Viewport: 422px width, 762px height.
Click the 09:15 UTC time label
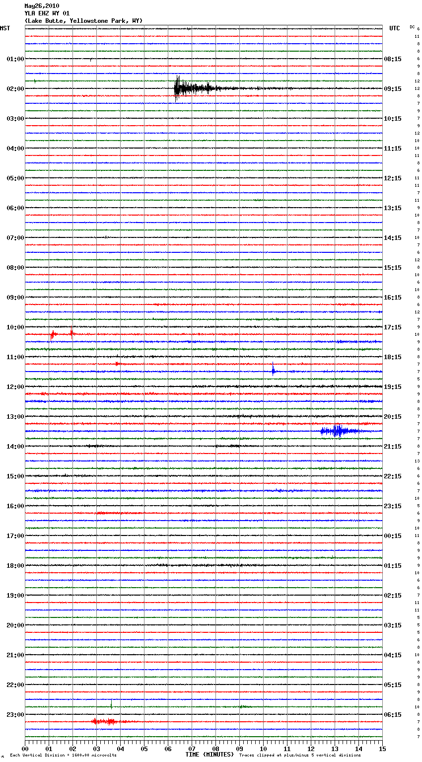pyautogui.click(x=393, y=89)
